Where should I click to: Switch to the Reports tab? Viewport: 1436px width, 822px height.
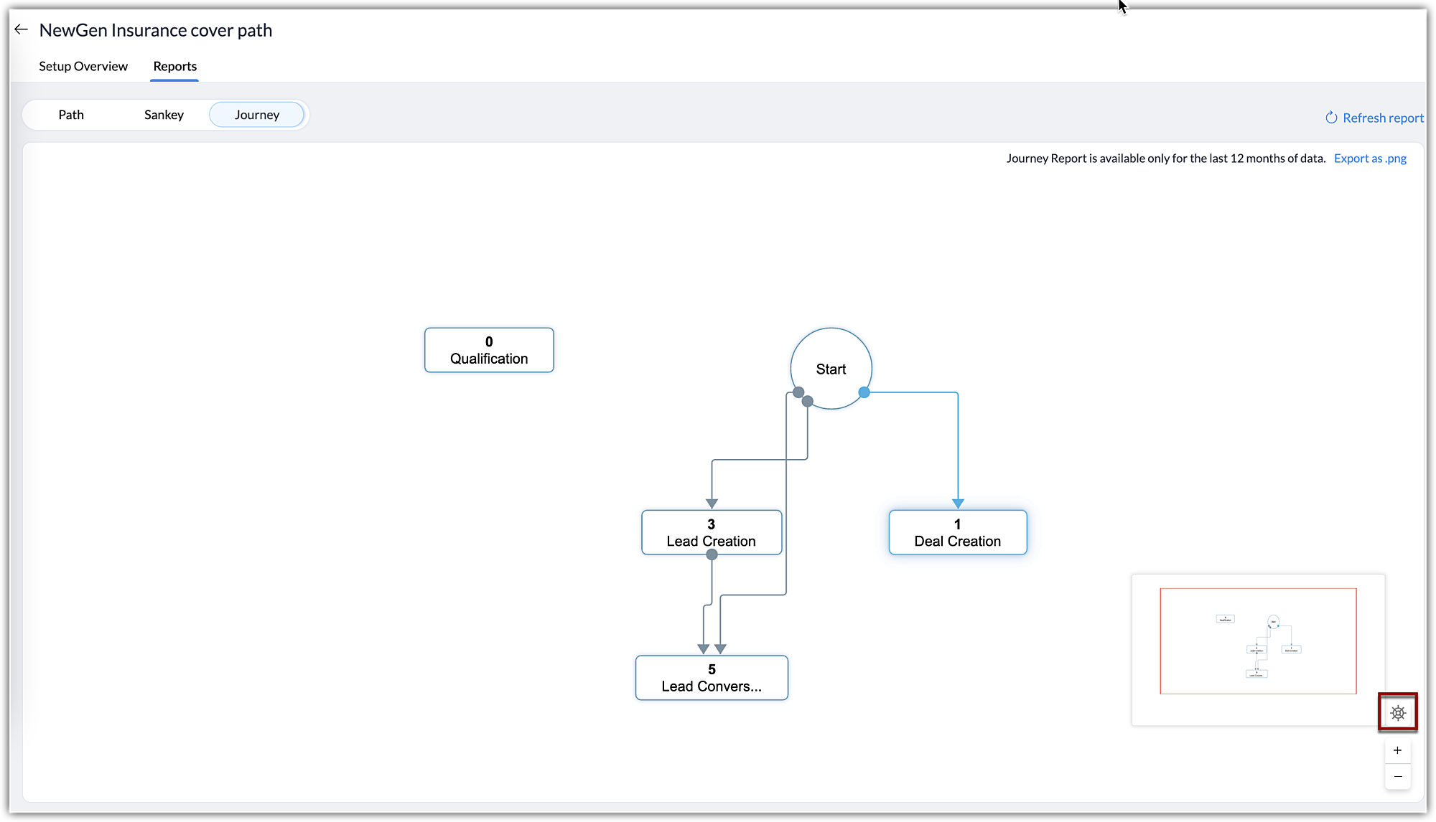click(x=174, y=66)
